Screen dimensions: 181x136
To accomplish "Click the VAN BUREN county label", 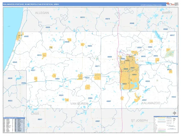I will (79, 104).
